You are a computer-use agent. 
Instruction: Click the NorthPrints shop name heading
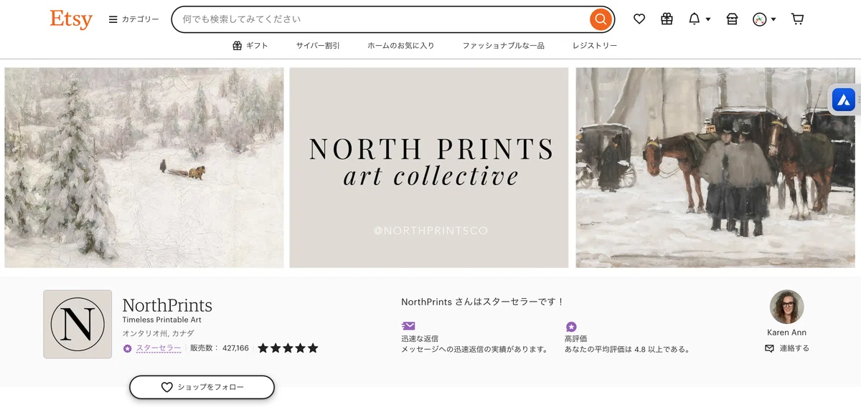point(167,305)
